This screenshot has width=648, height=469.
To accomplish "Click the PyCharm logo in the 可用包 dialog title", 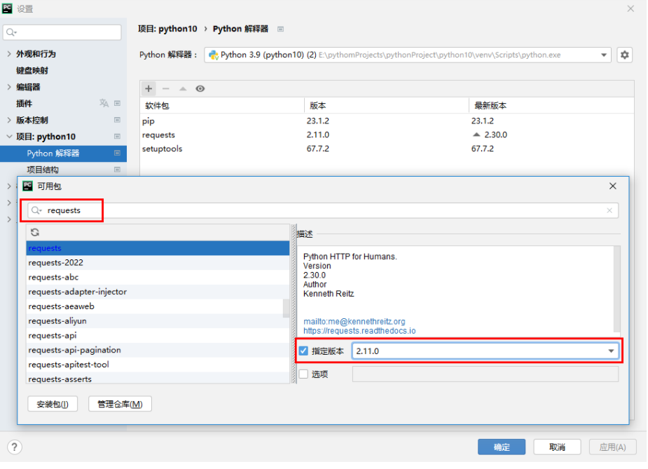I will tap(28, 186).
